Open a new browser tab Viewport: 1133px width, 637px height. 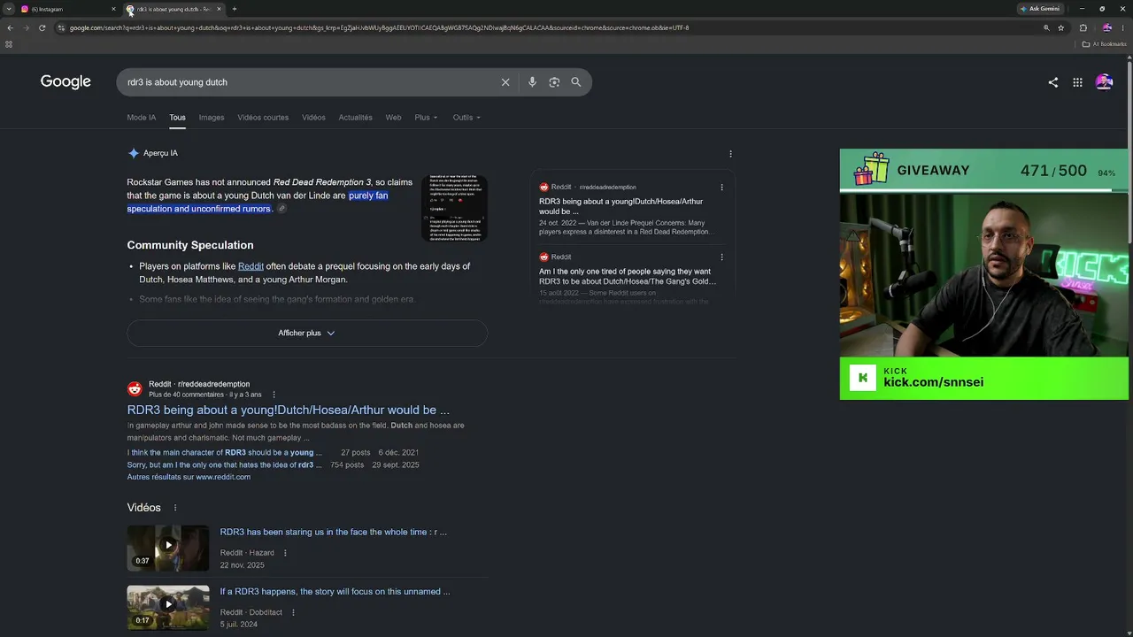click(235, 9)
